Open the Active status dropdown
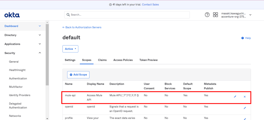The width and height of the screenshot is (264, 120). [70, 49]
